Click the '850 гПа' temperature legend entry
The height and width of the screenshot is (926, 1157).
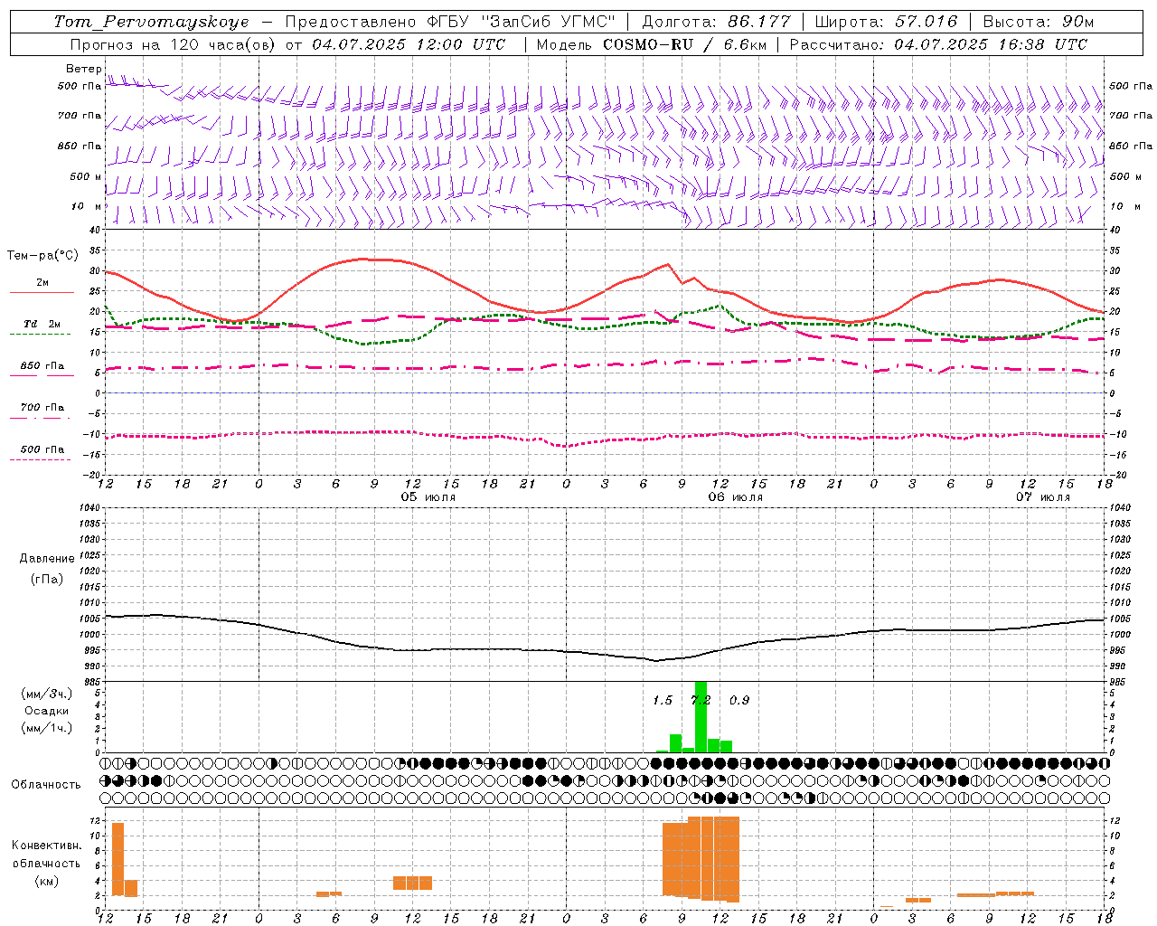[x=42, y=366]
